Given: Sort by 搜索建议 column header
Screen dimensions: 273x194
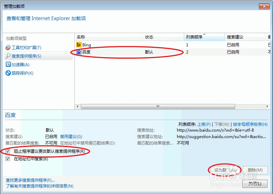Looking at the screenshot, I should (245, 37).
